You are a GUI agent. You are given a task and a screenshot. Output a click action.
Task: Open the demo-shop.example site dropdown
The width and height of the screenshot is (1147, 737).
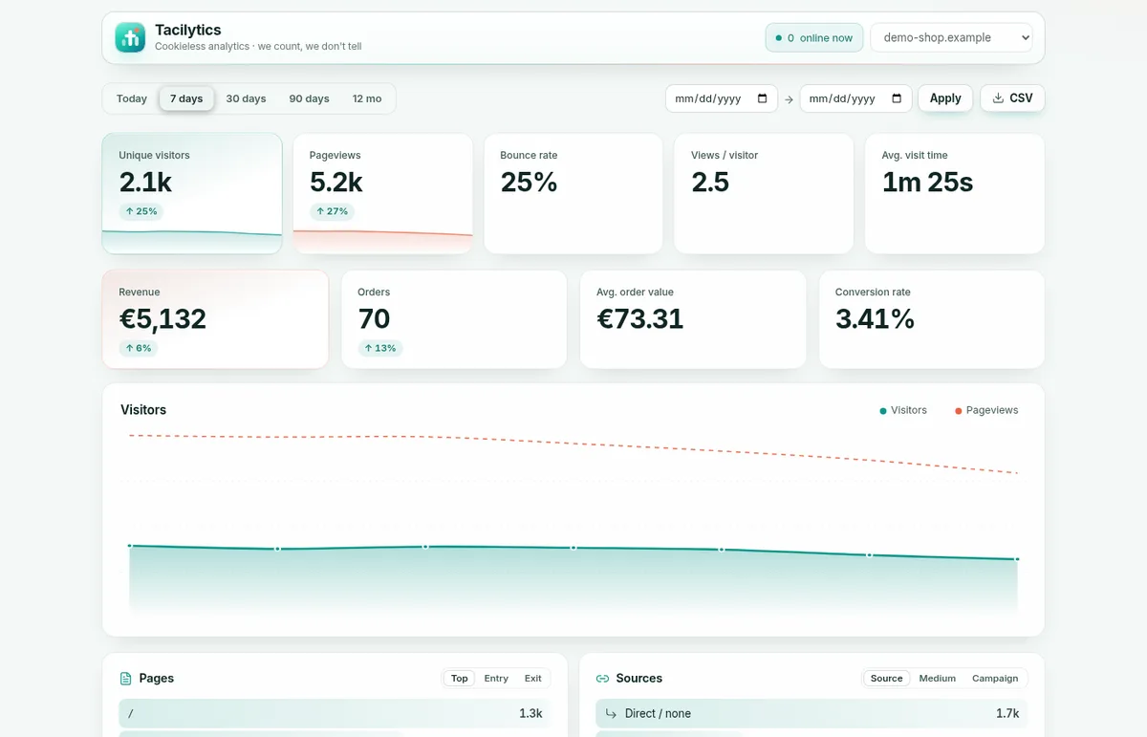click(x=951, y=37)
